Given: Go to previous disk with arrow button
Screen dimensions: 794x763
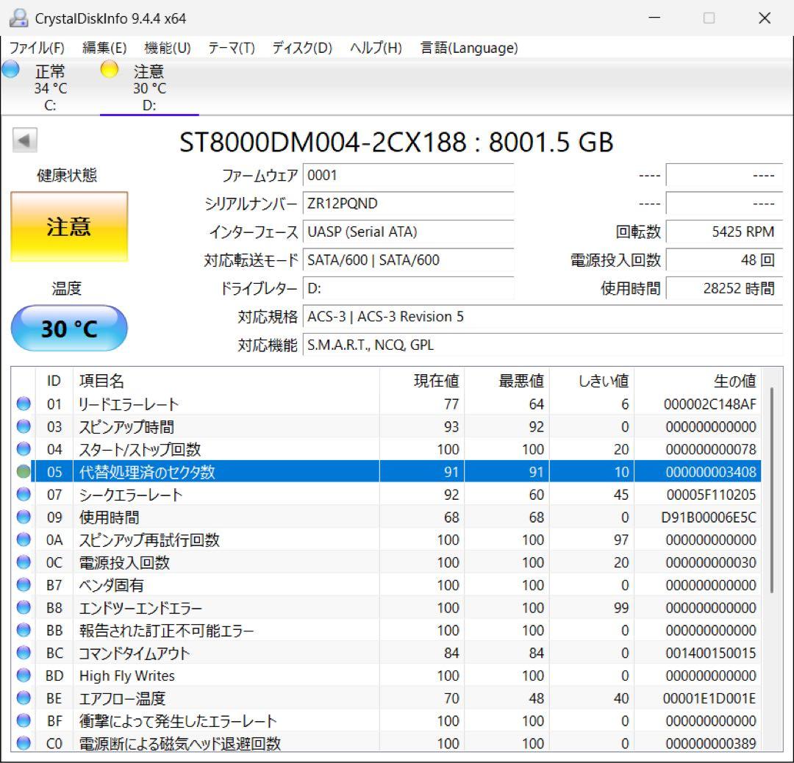Looking at the screenshot, I should [x=25, y=140].
